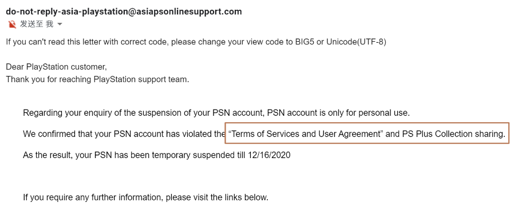This screenshot has width=518, height=214.
Task: Expand recipient details arrow beside 我
Action: [x=60, y=24]
